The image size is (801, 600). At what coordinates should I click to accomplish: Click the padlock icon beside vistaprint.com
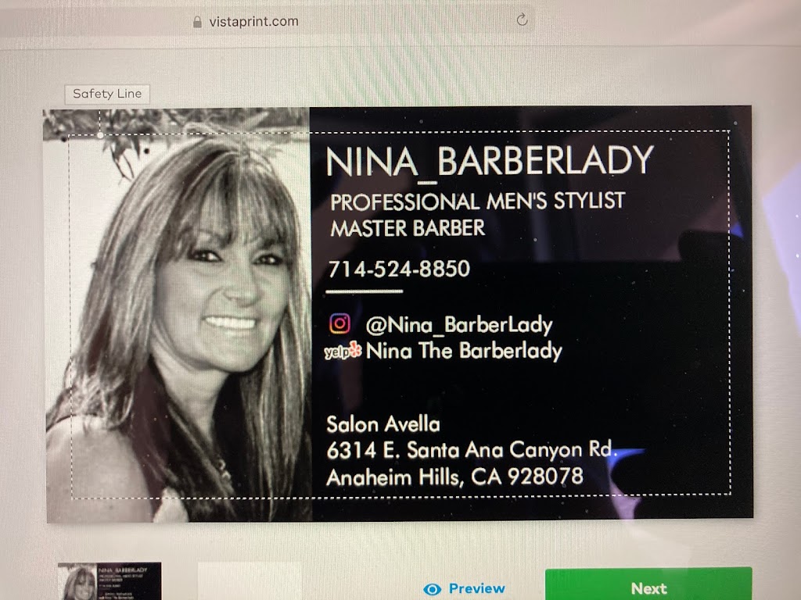click(x=197, y=22)
